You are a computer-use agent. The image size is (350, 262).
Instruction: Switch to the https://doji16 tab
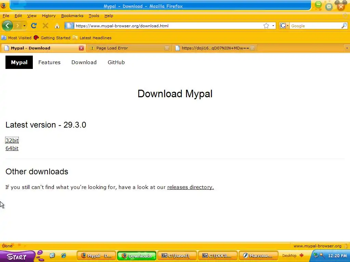tap(215, 48)
